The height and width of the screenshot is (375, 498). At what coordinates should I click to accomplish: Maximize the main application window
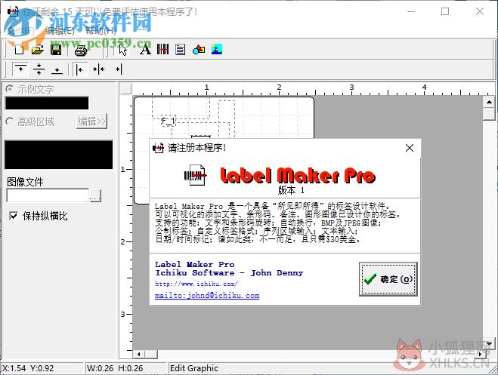pos(445,12)
